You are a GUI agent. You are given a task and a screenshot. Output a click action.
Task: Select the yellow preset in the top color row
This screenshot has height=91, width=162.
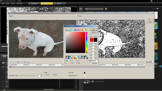[84, 30]
